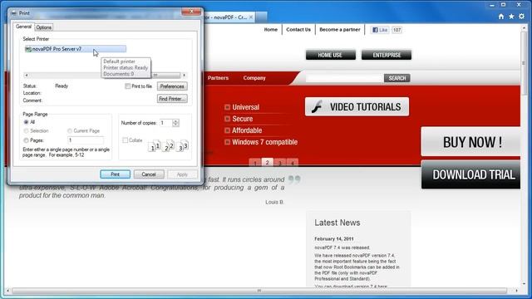Open the Company menu item
The height and width of the screenshot is (299, 532).
tap(254, 78)
